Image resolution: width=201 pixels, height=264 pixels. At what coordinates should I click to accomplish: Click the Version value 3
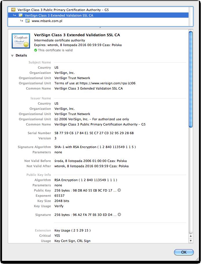pos(55,138)
